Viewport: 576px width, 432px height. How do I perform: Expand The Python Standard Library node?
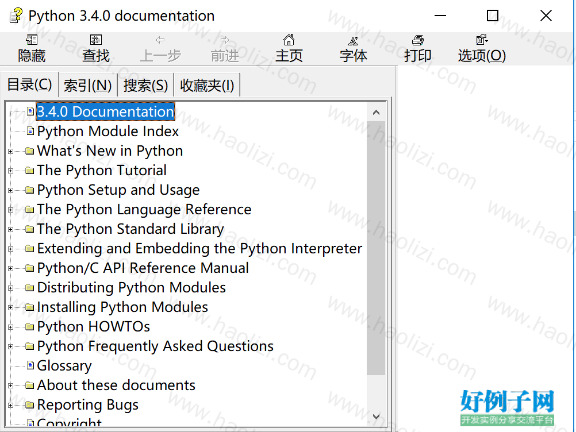point(11,229)
